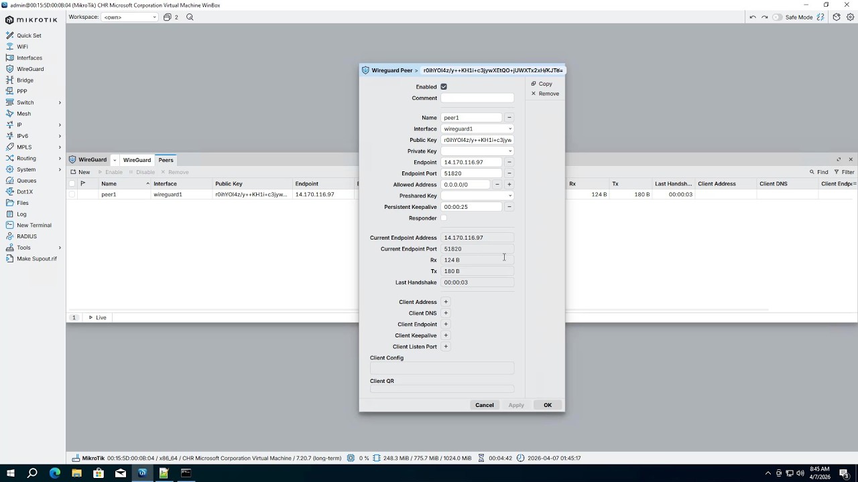Image resolution: width=858 pixels, height=482 pixels.
Task: Open the Private Key dropdown
Action: (x=477, y=151)
